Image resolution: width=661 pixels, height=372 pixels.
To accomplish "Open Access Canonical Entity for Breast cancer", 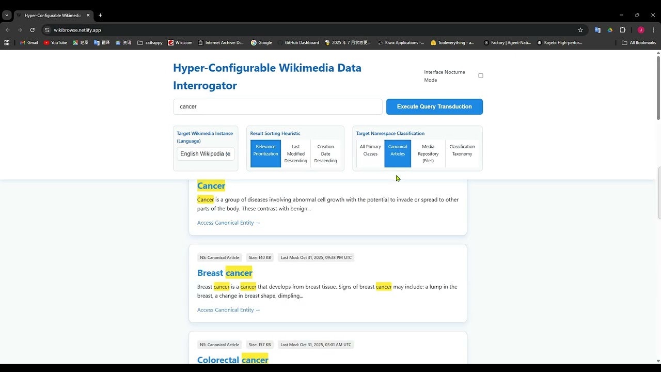I will (x=229, y=309).
